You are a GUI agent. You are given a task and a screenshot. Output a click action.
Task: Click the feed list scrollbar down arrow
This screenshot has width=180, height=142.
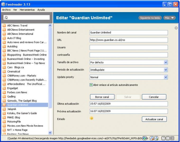tap(50, 132)
